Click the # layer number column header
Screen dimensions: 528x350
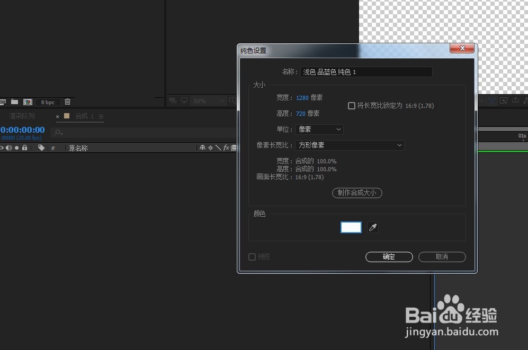click(x=53, y=148)
